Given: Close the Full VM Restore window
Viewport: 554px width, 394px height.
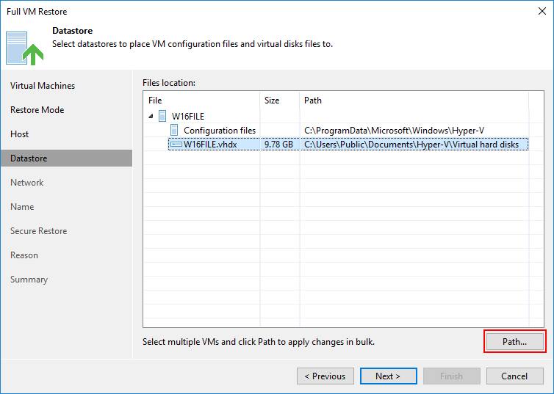Looking at the screenshot, I should 542,11.
